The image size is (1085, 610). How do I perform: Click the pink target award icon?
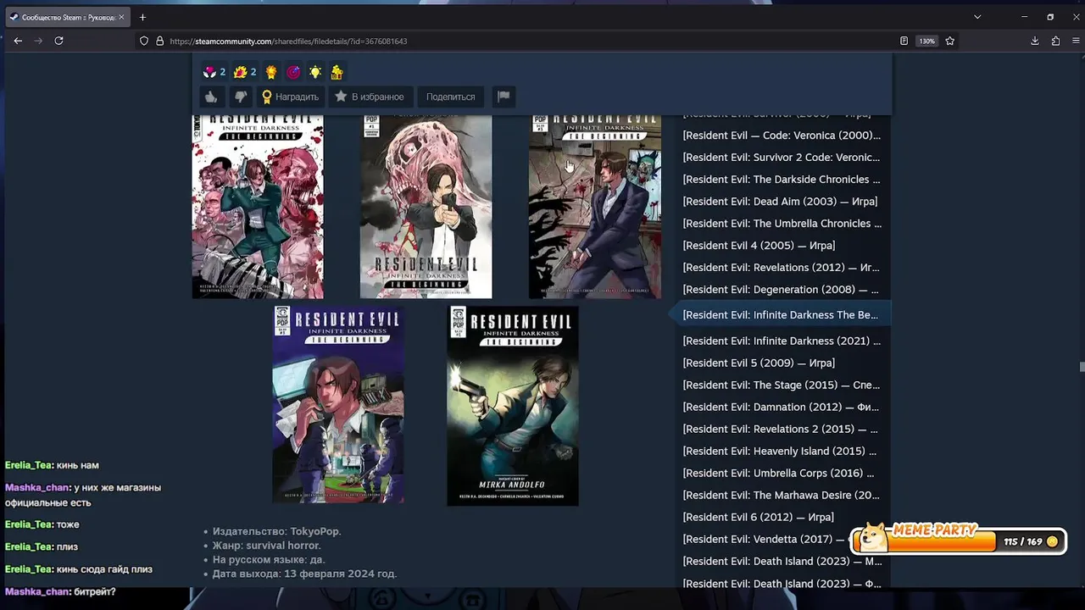293,72
